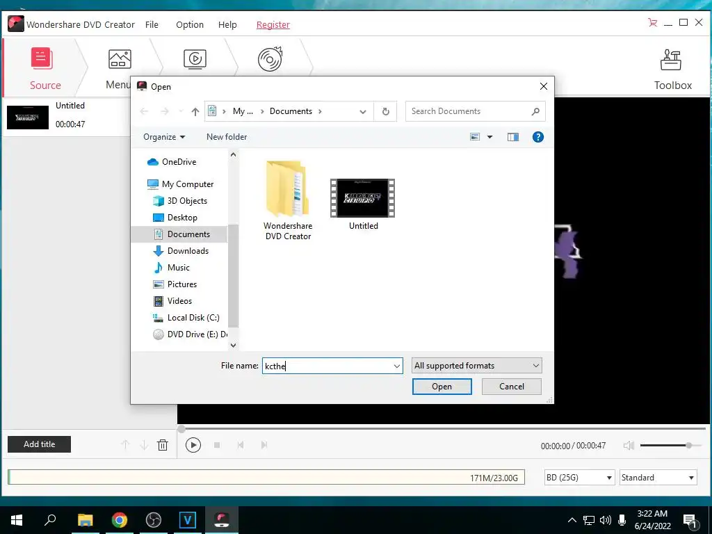Click the Burn disc step icon
This screenshot has height=534, width=712.
(x=270, y=59)
